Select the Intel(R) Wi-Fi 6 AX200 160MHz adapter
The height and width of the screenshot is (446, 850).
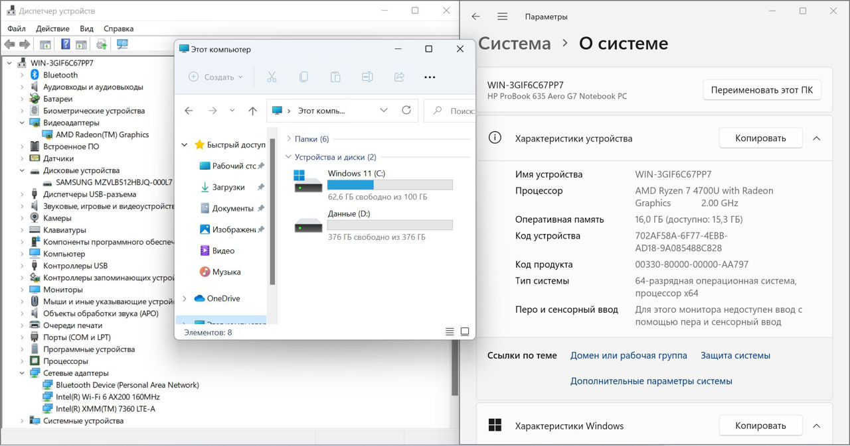click(108, 397)
